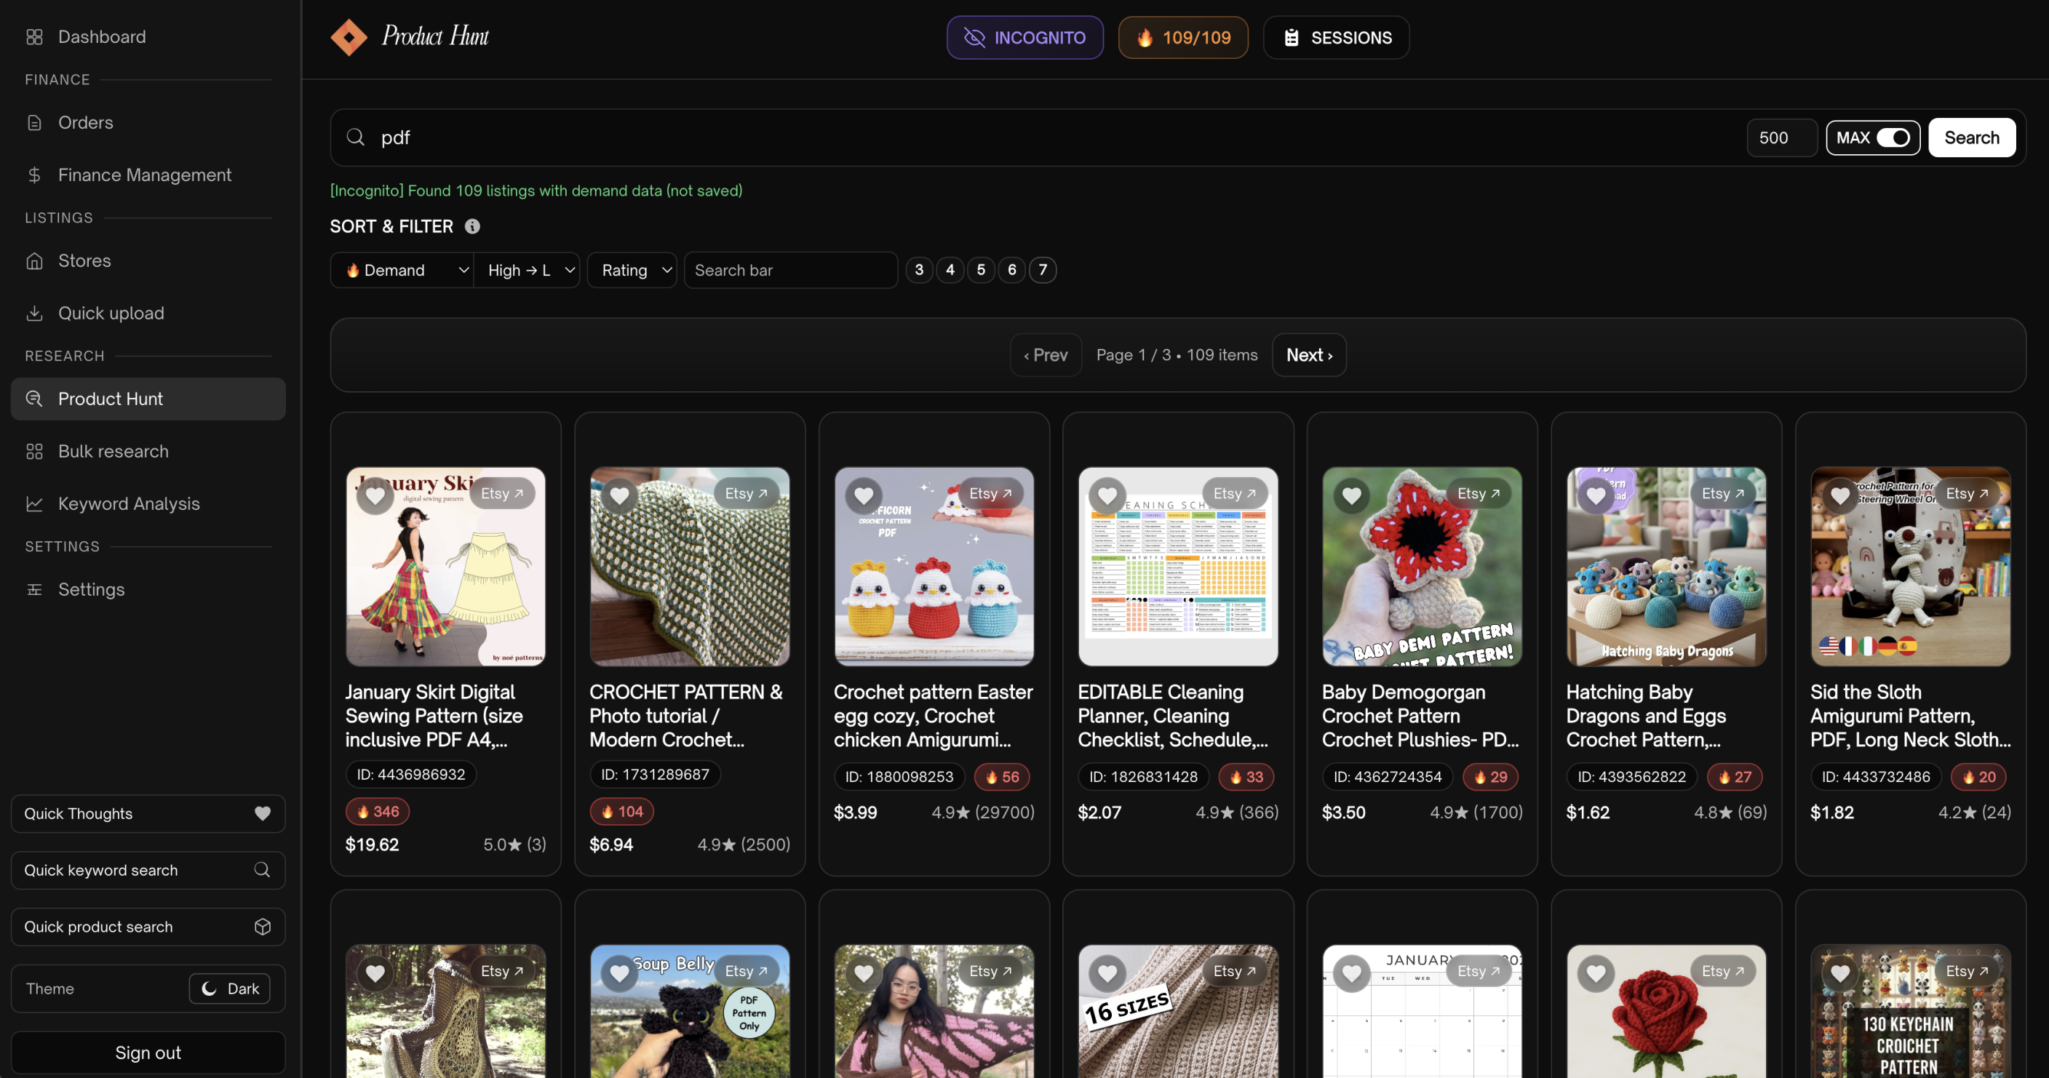This screenshot has width=2049, height=1078.
Task: Select the Keyword Analysis chart icon
Action: point(35,503)
